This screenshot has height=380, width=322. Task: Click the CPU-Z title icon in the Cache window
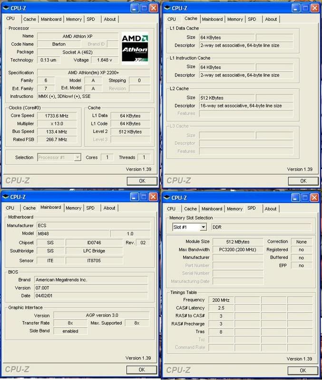click(167, 8)
